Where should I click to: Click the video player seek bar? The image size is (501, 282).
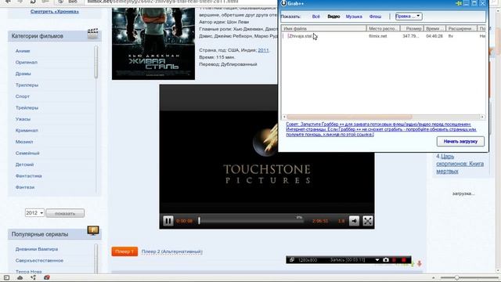pos(250,221)
